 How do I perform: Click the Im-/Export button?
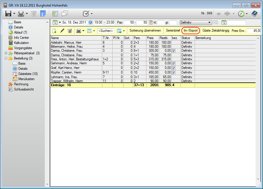click(191, 30)
